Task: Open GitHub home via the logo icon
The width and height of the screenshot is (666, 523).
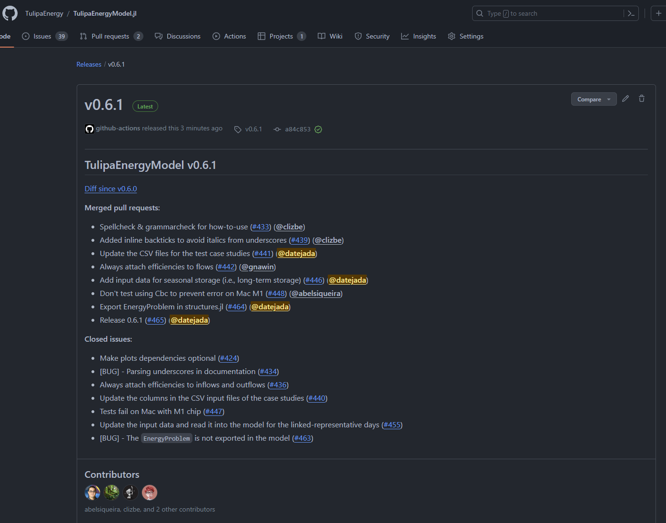Action: click(10, 13)
